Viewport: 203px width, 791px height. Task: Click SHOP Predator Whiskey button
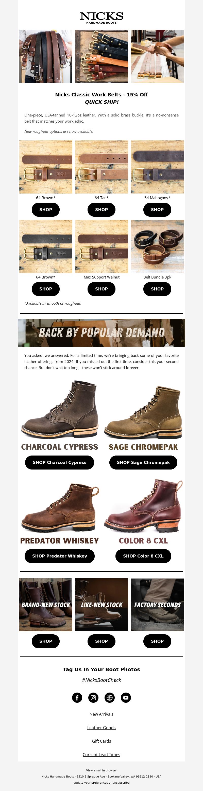[x=59, y=556]
